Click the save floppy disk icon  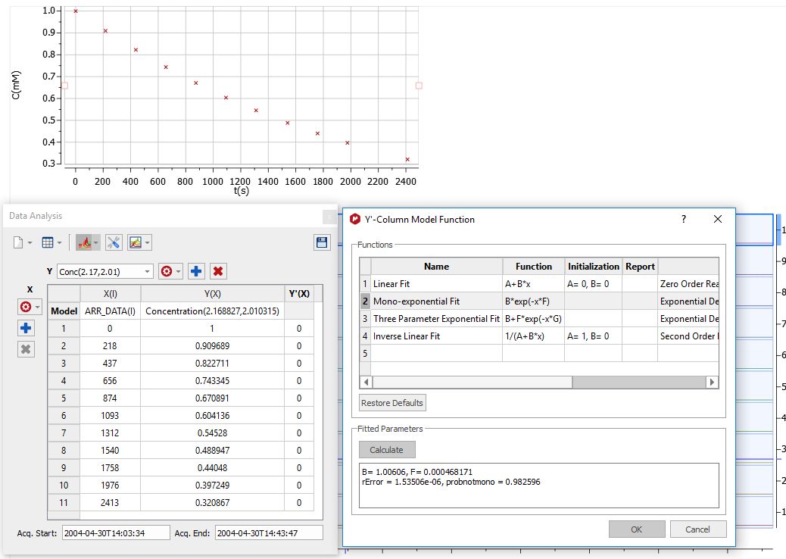click(322, 242)
